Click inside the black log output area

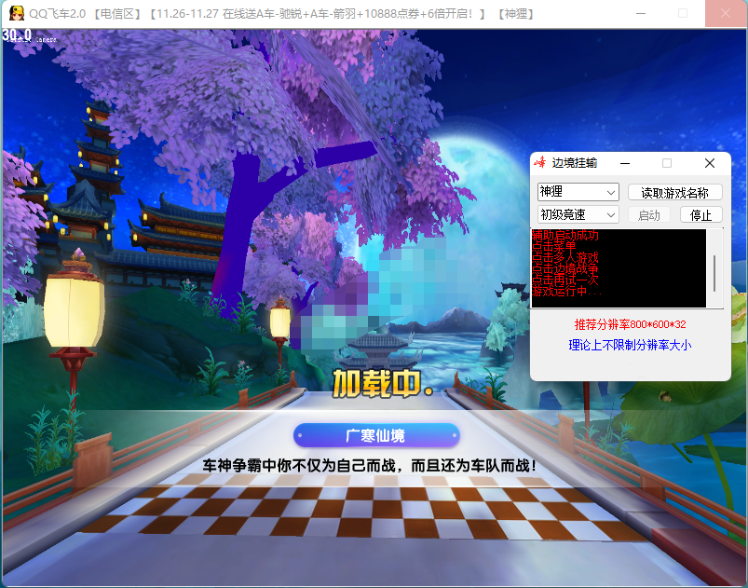(x=619, y=268)
